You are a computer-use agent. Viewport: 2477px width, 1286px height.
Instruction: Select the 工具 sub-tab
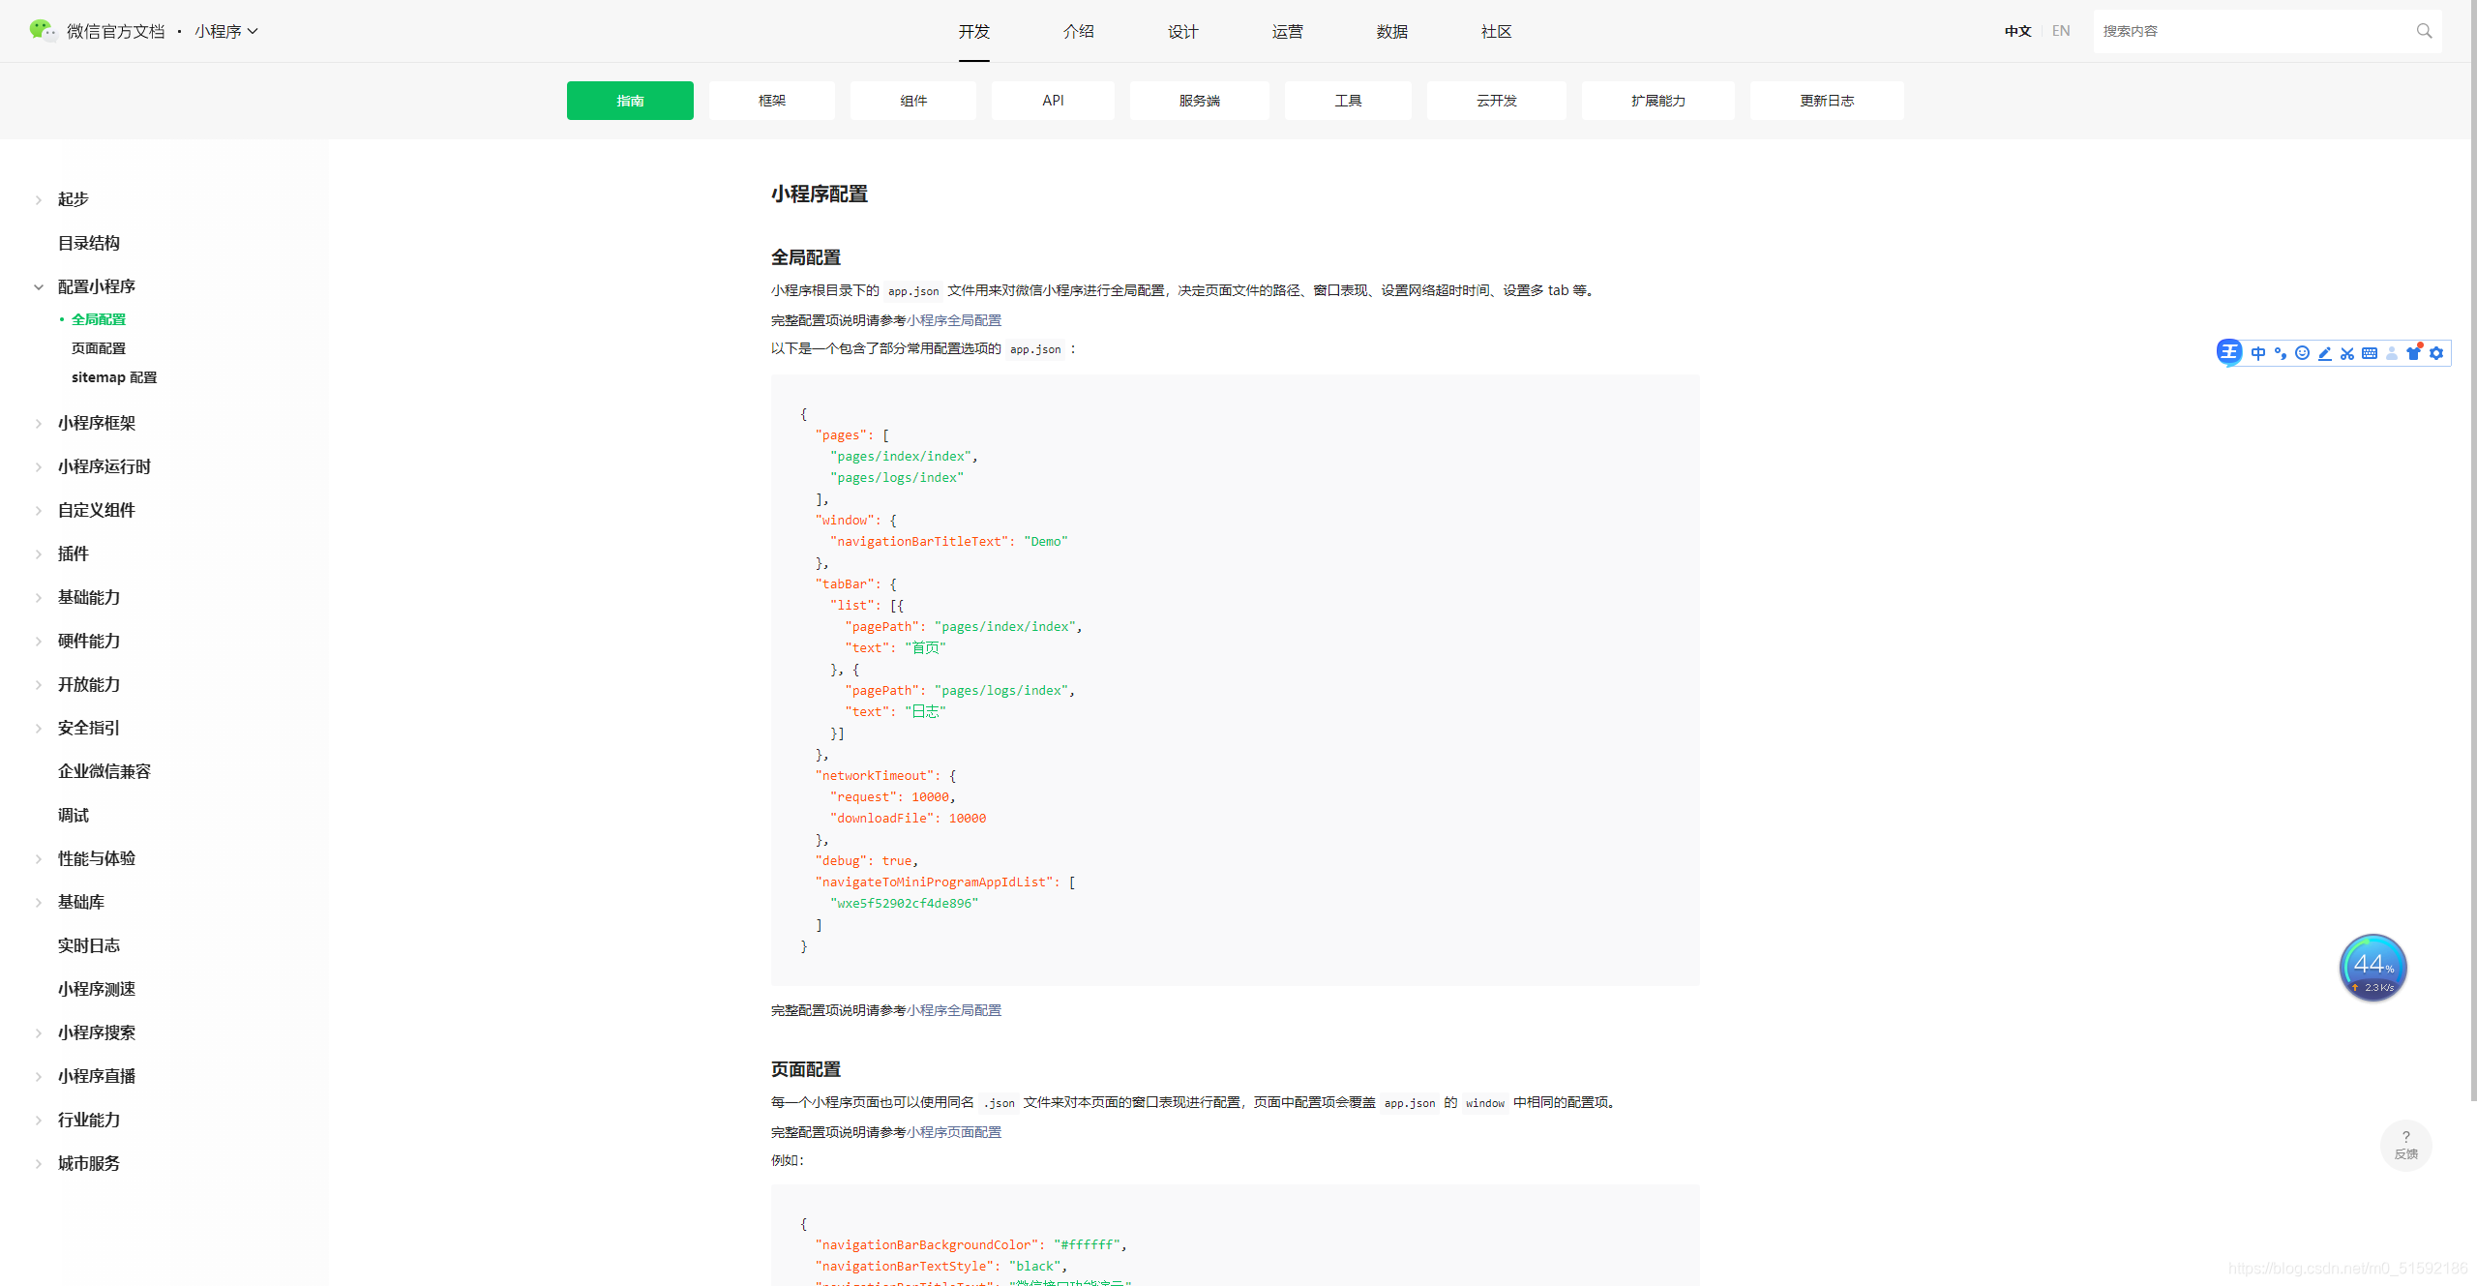1348,101
